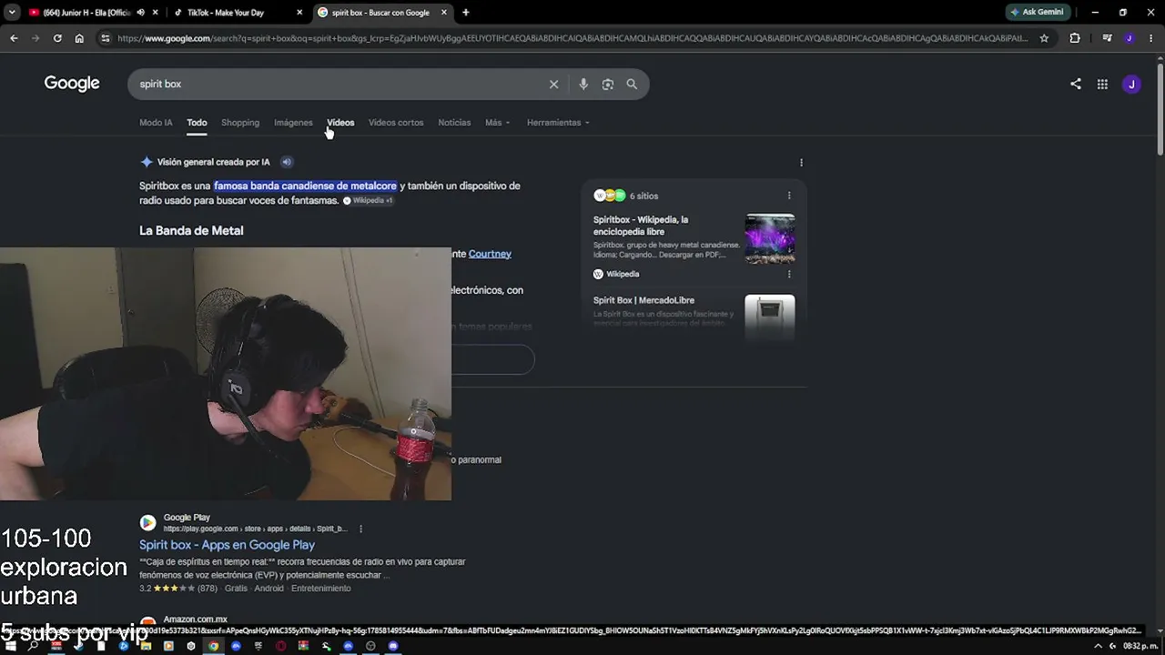Expand the Herramientas dropdown
Screen dimensions: 1165x655
coord(558,123)
